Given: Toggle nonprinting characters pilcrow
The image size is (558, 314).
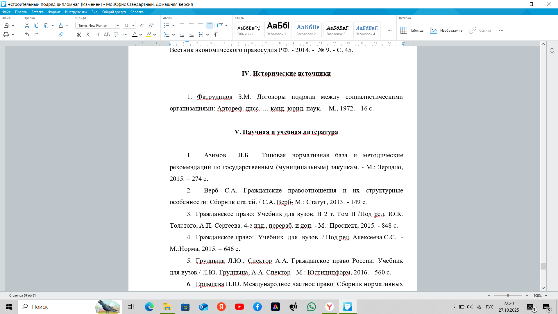Looking at the screenshot, I should tap(216, 35).
